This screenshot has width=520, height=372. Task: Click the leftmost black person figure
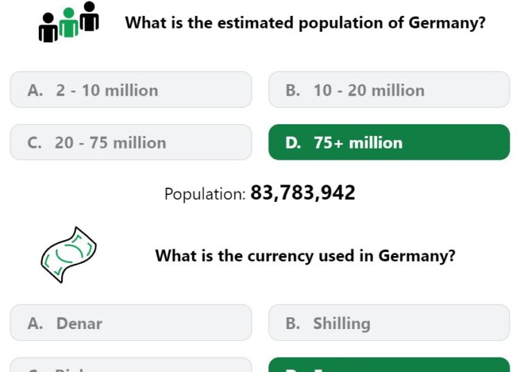(48, 28)
